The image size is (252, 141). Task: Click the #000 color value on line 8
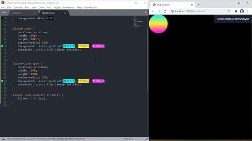50,18
